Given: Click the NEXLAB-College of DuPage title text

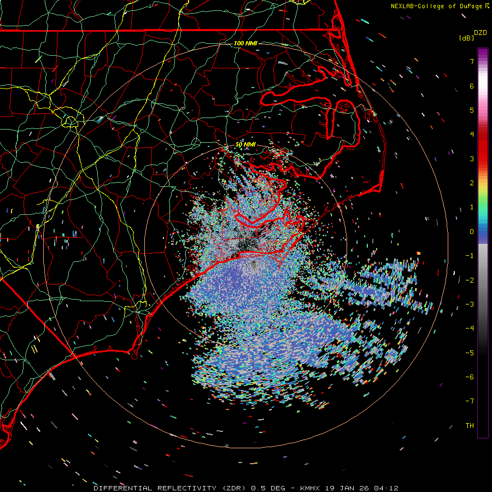Looking at the screenshot, I should pyautogui.click(x=437, y=6).
